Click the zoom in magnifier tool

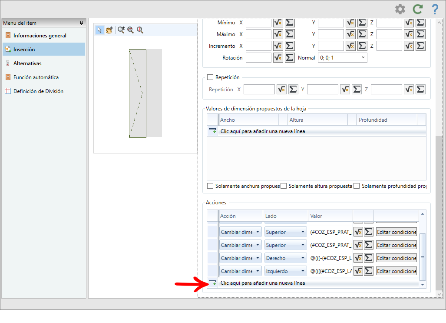121,30
